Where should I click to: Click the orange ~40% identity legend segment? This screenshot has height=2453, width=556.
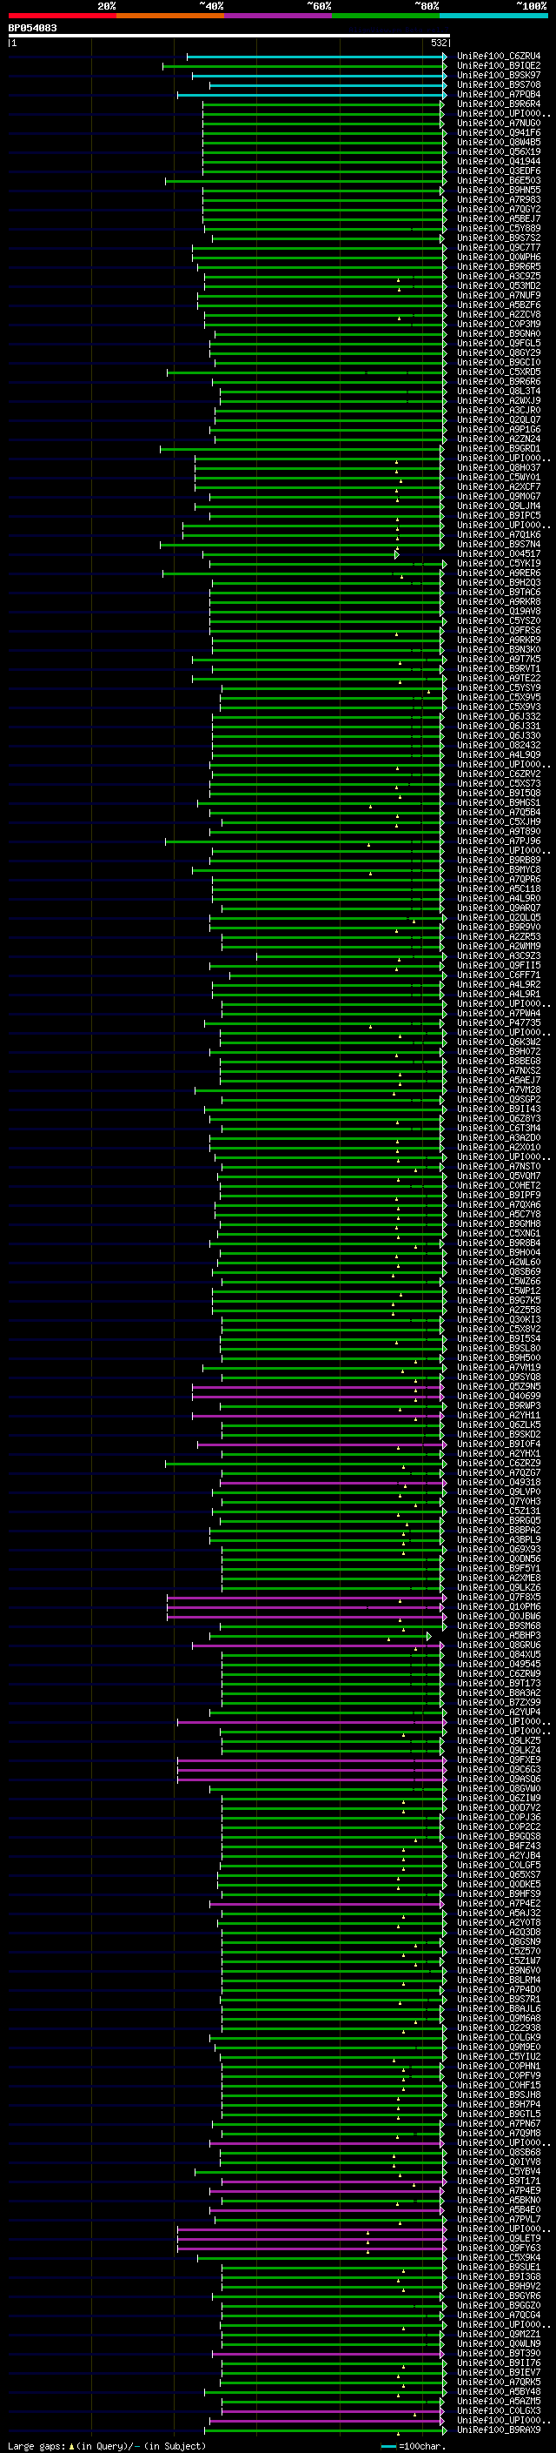pos(170,16)
